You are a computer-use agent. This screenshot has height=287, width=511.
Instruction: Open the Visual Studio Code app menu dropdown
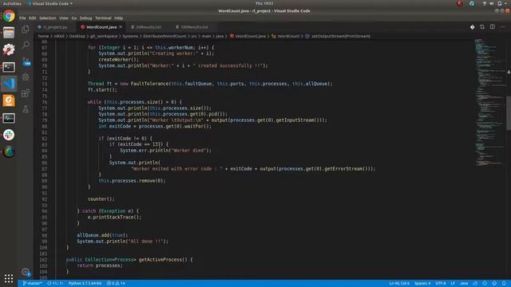click(x=50, y=3)
